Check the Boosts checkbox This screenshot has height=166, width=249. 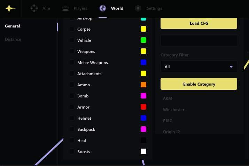click(72, 151)
